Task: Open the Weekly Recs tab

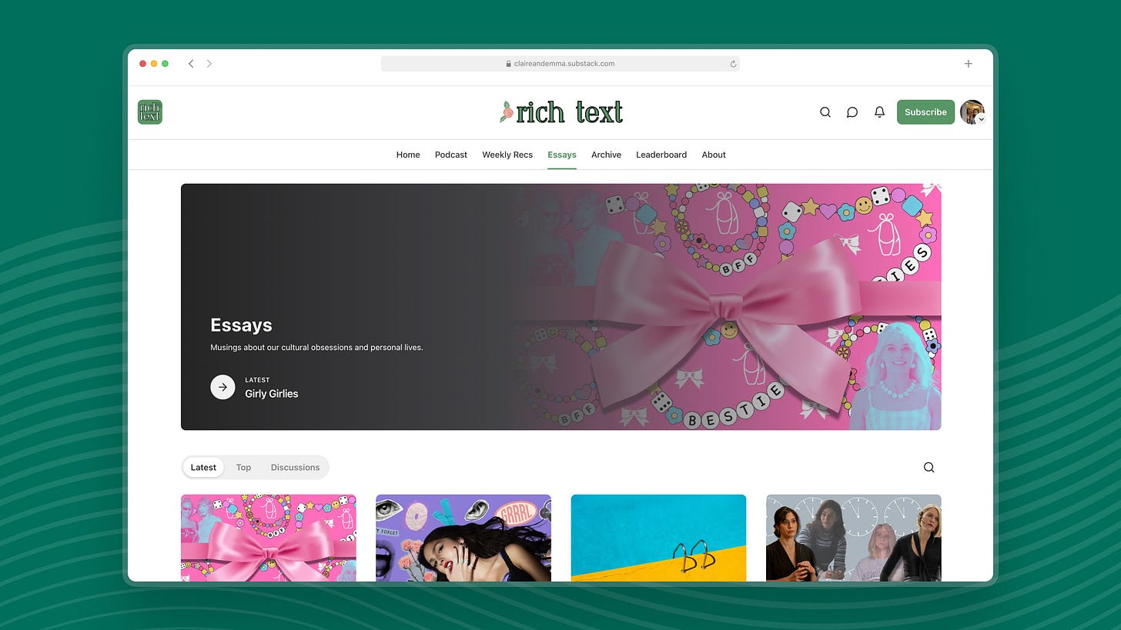Action: tap(507, 155)
